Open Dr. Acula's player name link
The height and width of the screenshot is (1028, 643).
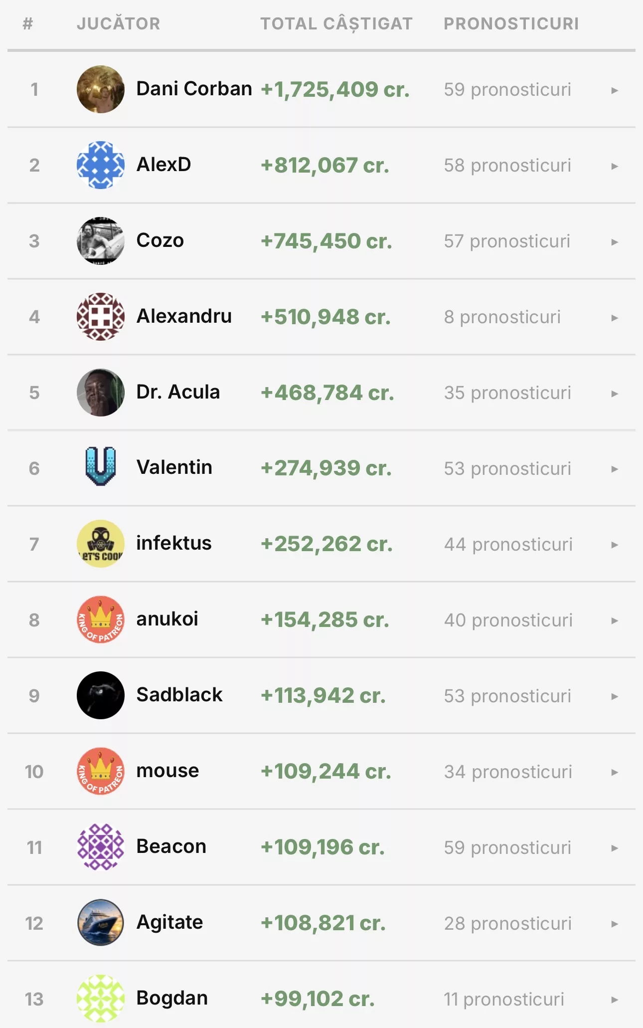coord(178,392)
